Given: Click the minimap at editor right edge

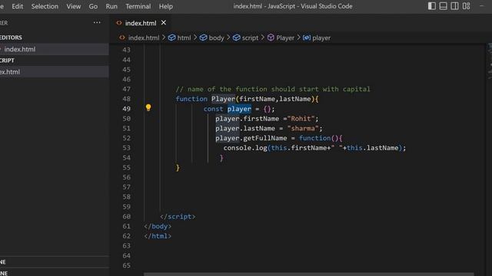Looking at the screenshot, I should click(x=490, y=61).
